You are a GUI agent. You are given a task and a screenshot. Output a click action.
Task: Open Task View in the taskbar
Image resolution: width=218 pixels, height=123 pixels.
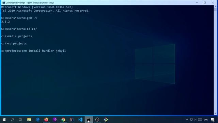pos(20,120)
